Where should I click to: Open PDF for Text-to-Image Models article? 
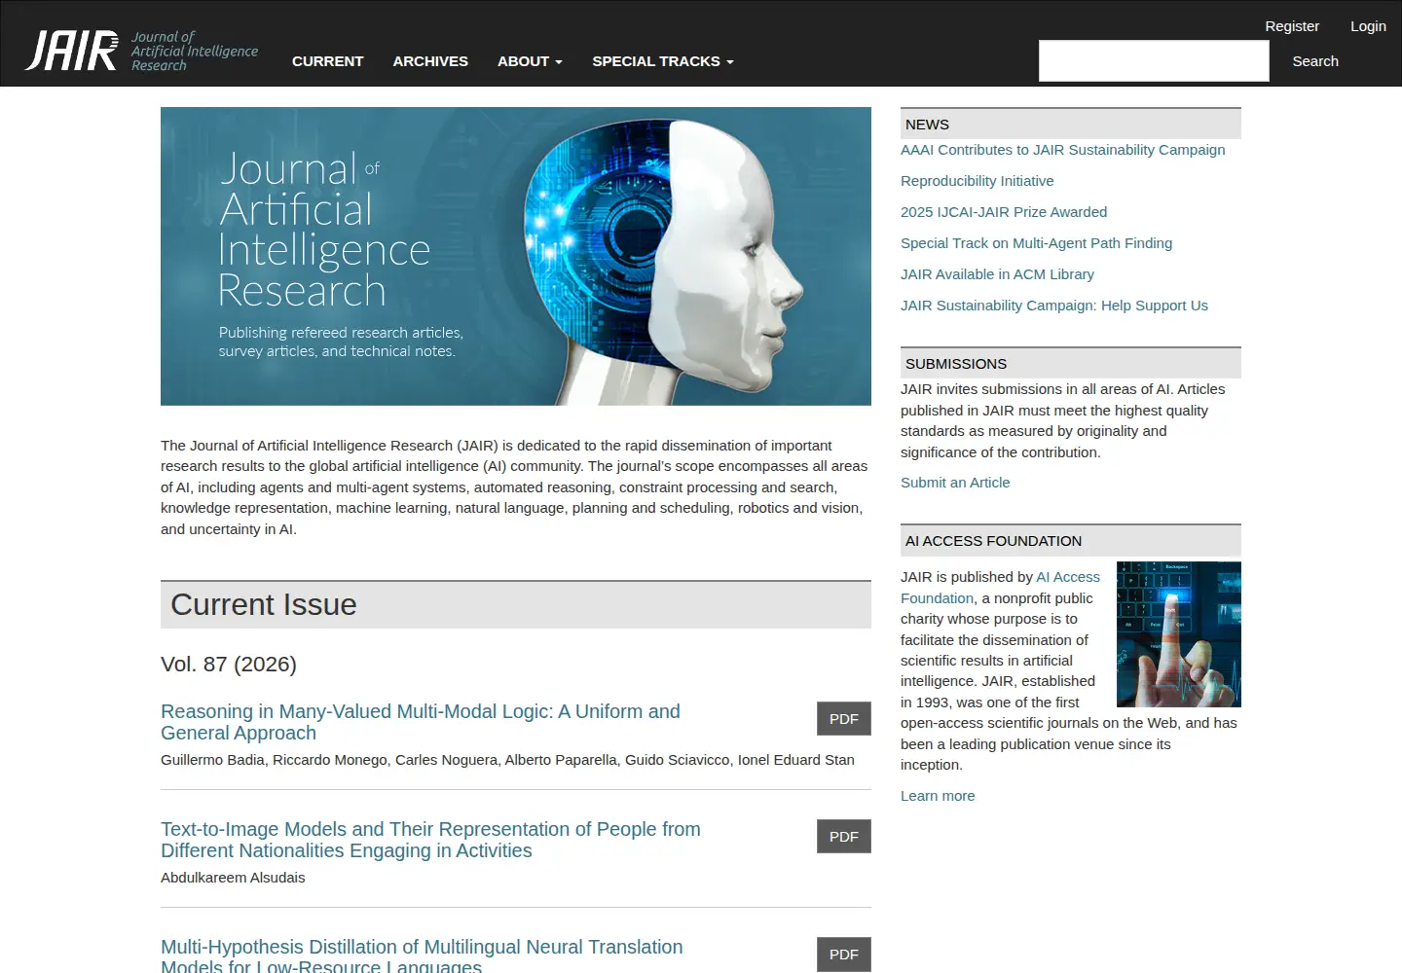[844, 837]
